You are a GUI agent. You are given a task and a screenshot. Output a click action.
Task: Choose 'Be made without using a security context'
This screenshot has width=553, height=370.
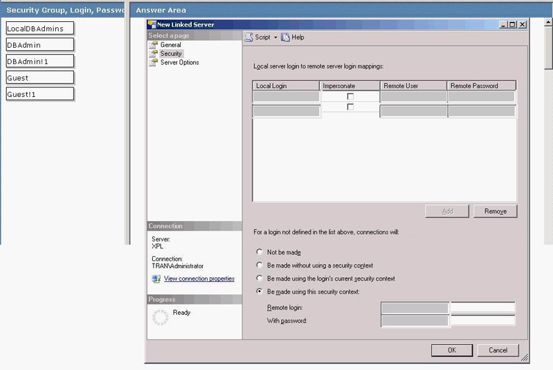259,265
